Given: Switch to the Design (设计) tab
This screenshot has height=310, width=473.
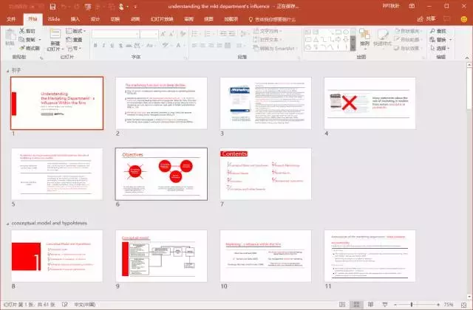Looking at the screenshot, I should [95, 19].
